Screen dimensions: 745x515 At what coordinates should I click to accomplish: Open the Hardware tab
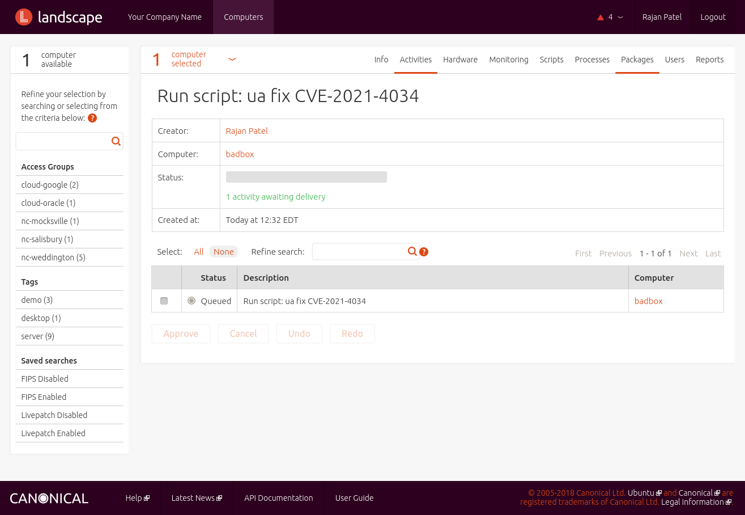click(x=460, y=60)
